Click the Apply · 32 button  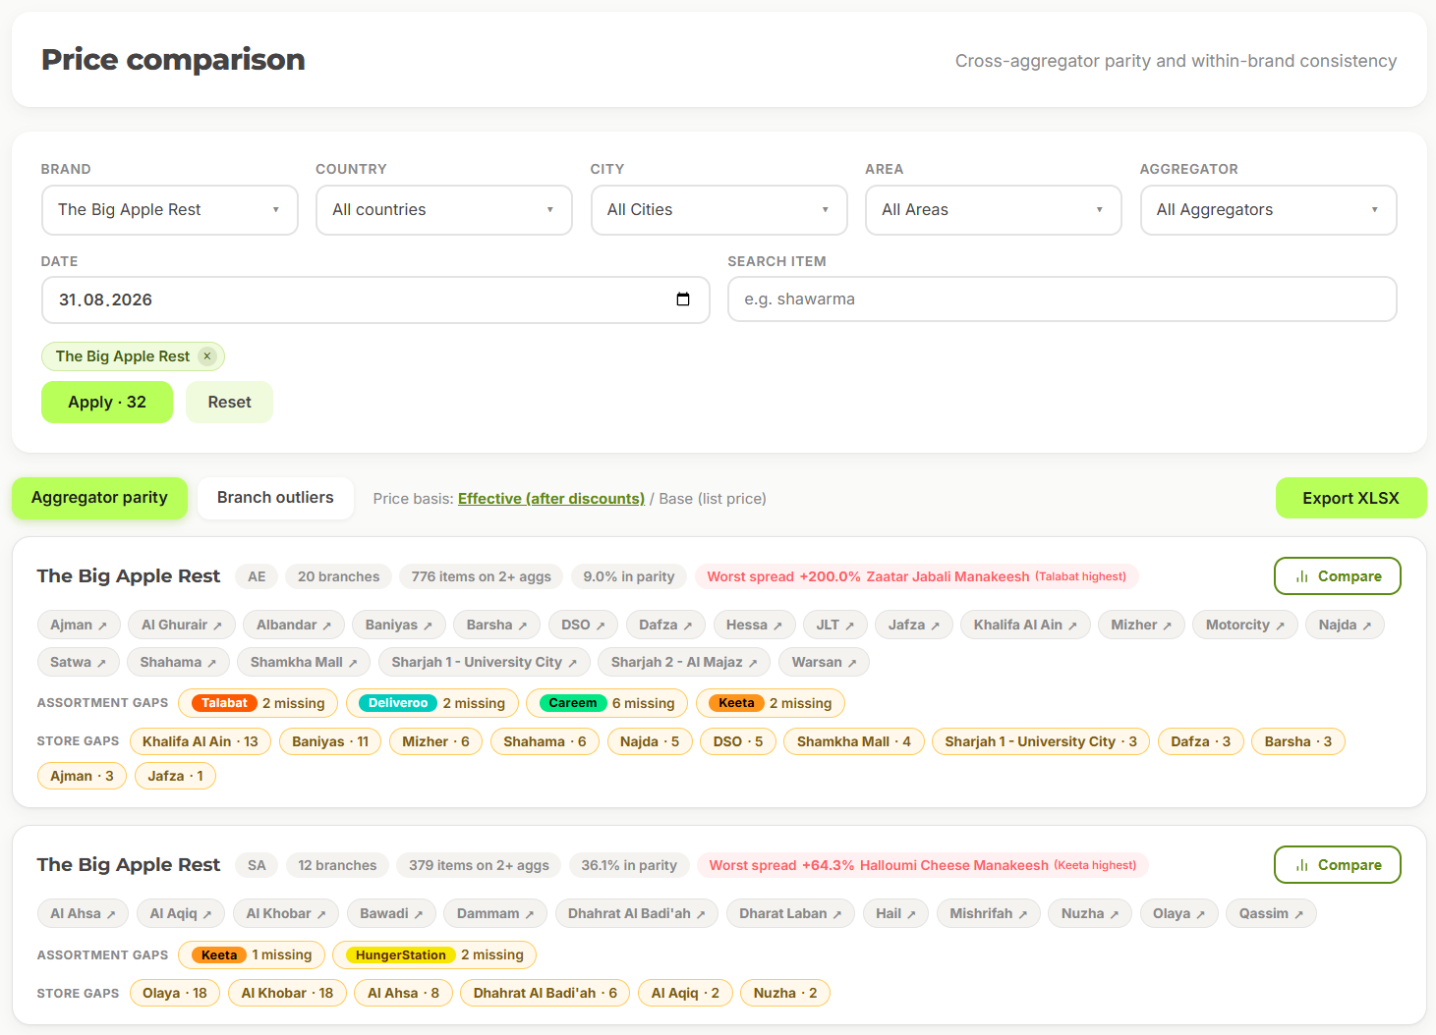pyautogui.click(x=107, y=403)
